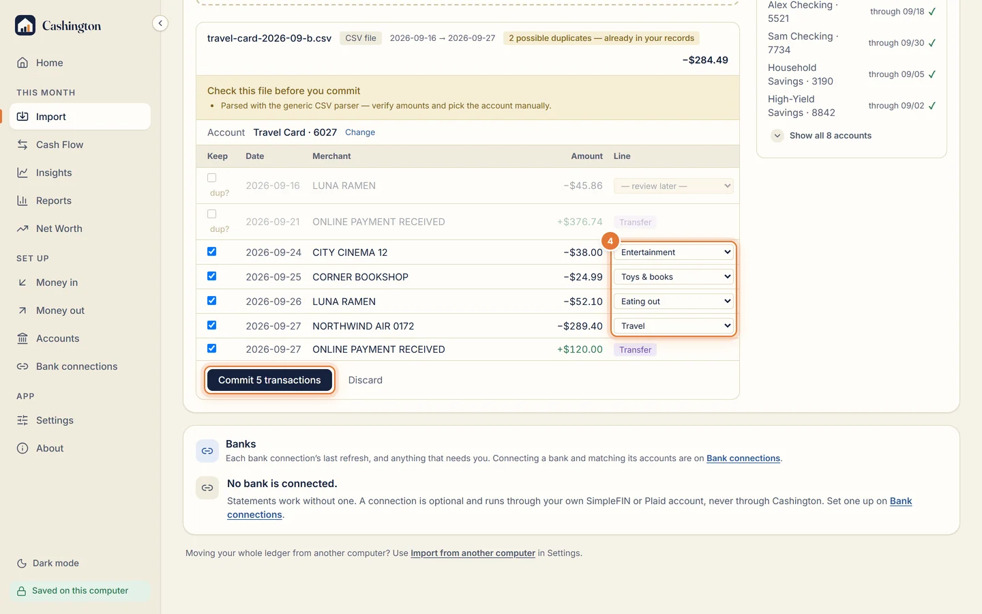This screenshot has height=614, width=982.
Task: Click the Money out arrow icon
Action: (x=23, y=310)
